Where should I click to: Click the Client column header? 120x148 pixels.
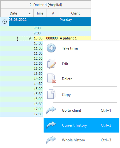click(x=75, y=13)
